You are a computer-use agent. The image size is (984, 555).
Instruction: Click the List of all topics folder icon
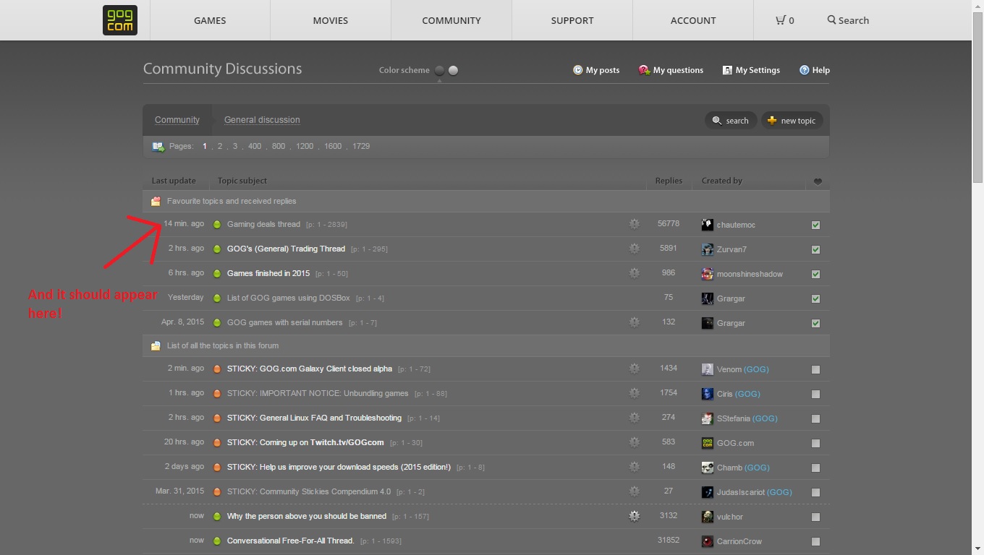coord(156,346)
